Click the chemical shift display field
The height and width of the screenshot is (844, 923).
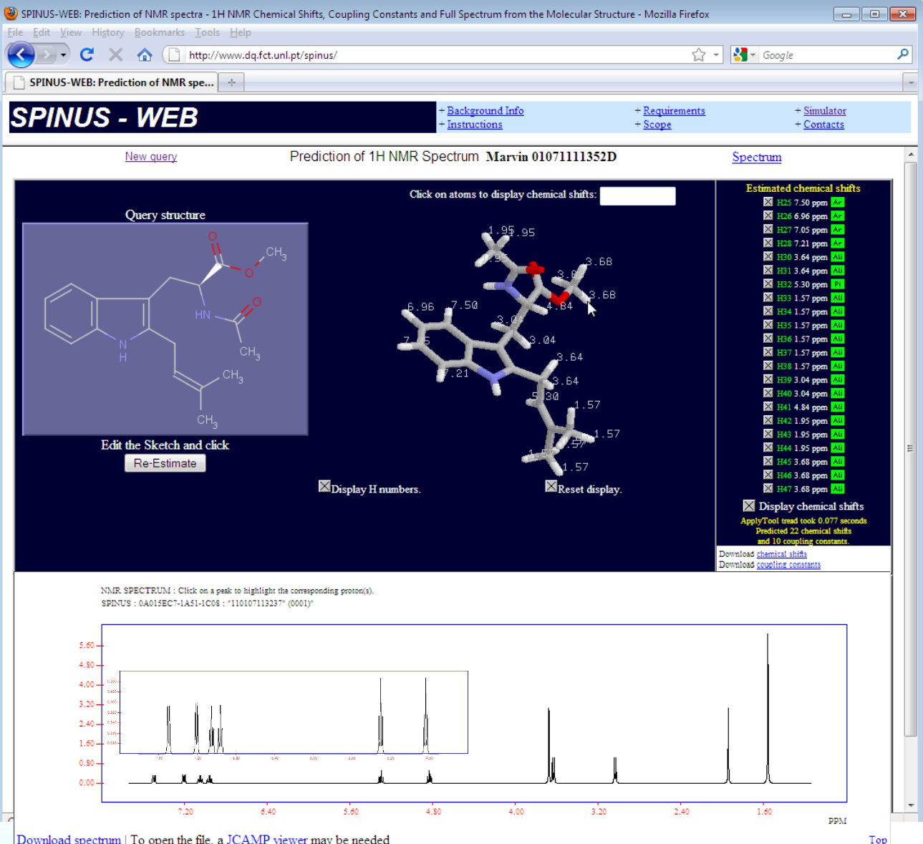(637, 196)
